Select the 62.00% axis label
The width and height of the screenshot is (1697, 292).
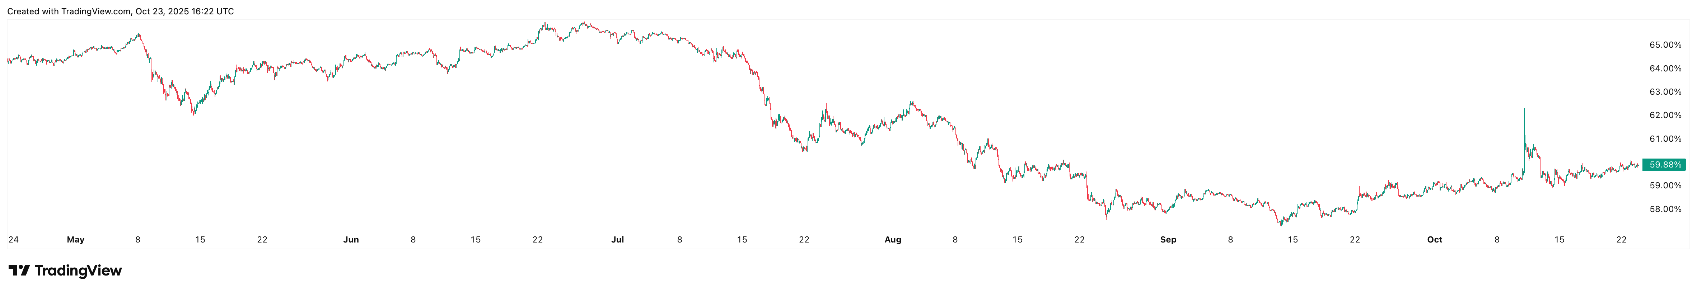point(1665,116)
